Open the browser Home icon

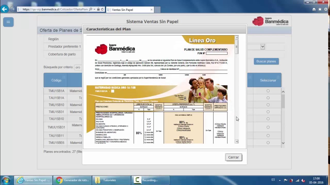314,10
